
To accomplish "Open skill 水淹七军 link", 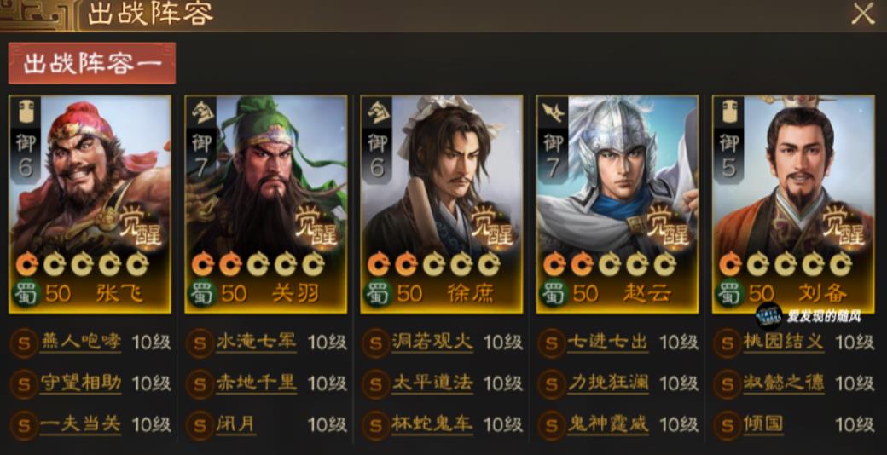I will point(256,342).
